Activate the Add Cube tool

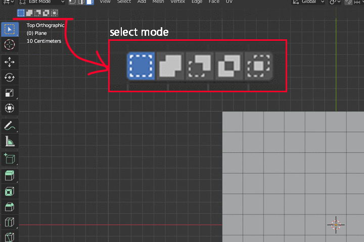pyautogui.click(x=10, y=159)
